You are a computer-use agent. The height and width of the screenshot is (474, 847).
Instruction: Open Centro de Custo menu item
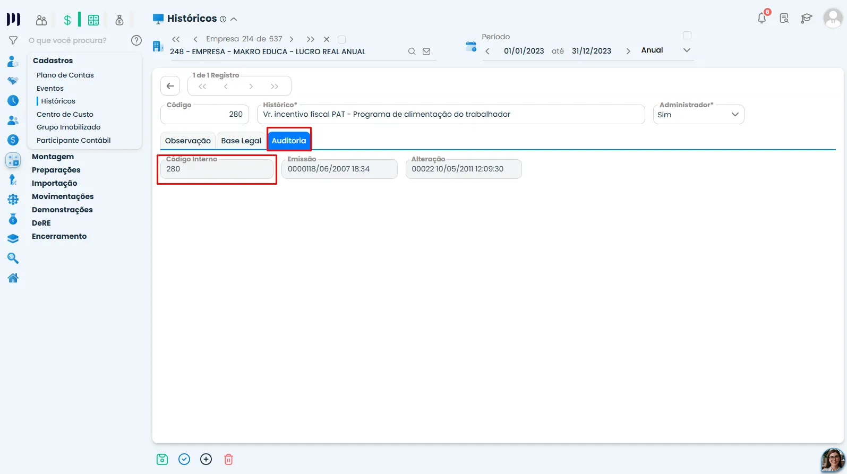pos(65,114)
